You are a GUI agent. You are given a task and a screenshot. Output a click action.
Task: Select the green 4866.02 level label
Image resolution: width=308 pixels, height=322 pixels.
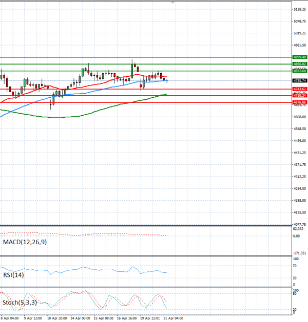click(300, 64)
